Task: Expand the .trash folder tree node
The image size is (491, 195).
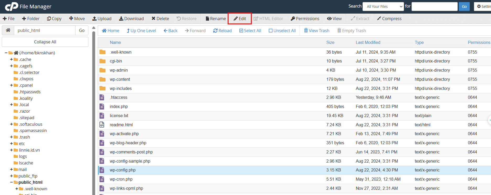Action: coord(12,137)
